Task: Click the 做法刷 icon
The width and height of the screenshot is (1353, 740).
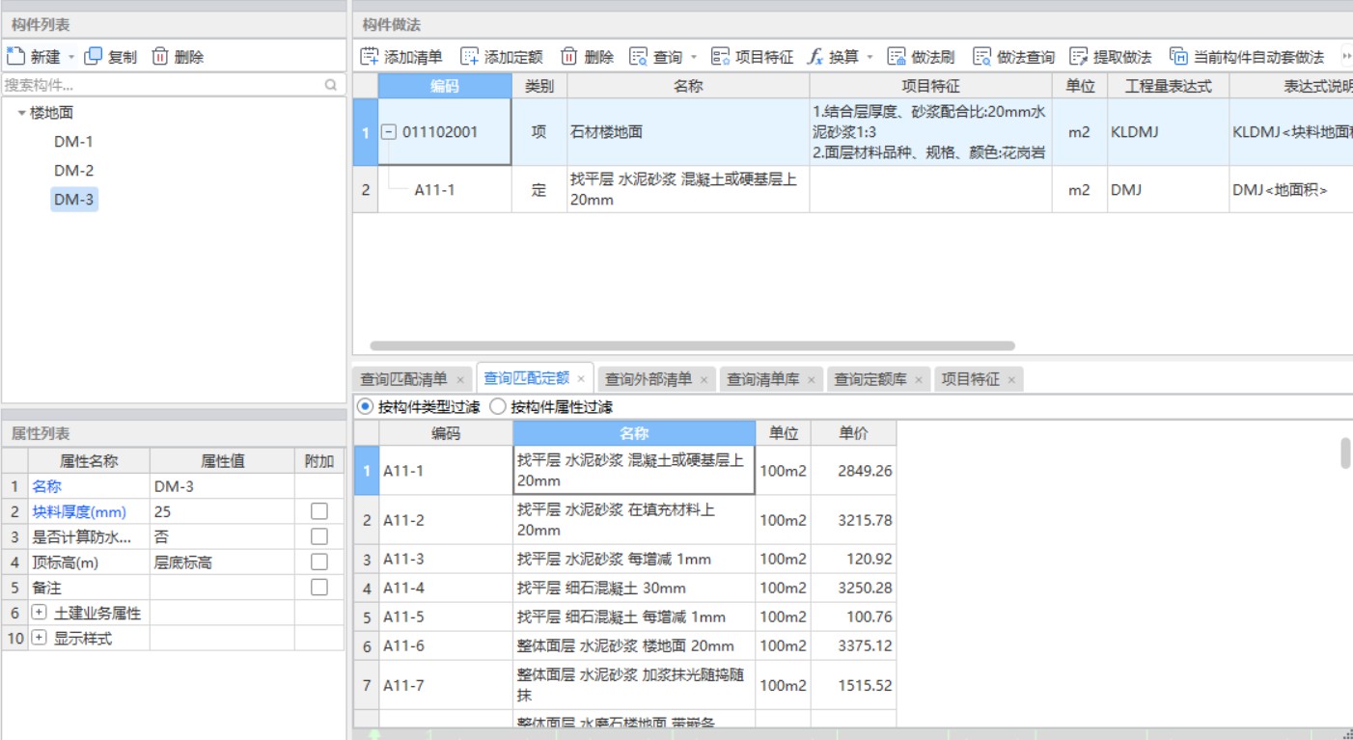Action: pyautogui.click(x=897, y=57)
